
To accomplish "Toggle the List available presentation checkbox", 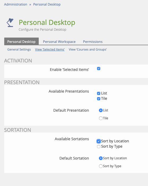I will coord(99,93).
